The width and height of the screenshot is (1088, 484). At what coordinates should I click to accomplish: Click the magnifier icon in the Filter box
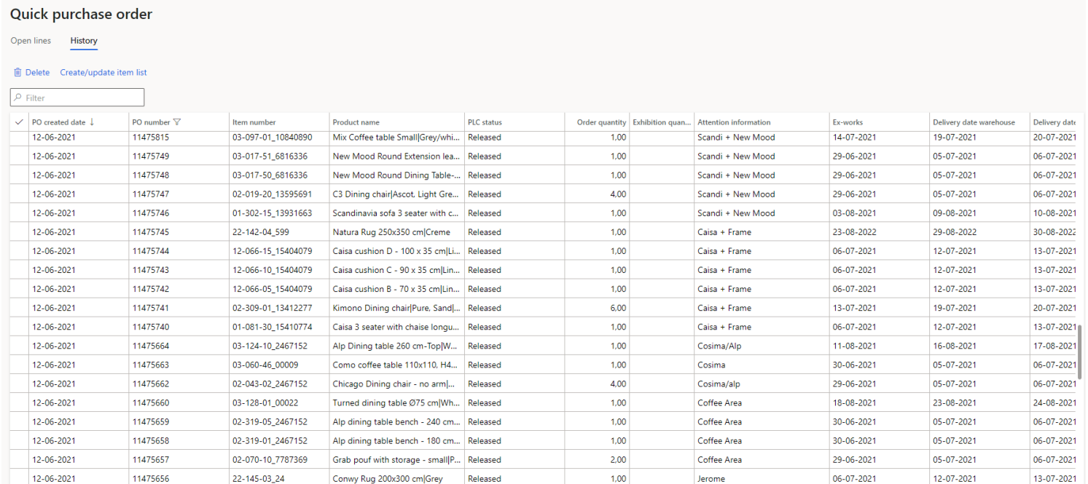coord(17,98)
